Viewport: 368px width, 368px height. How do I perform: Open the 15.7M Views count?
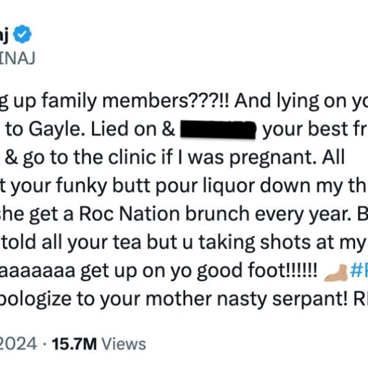[x=107, y=344]
